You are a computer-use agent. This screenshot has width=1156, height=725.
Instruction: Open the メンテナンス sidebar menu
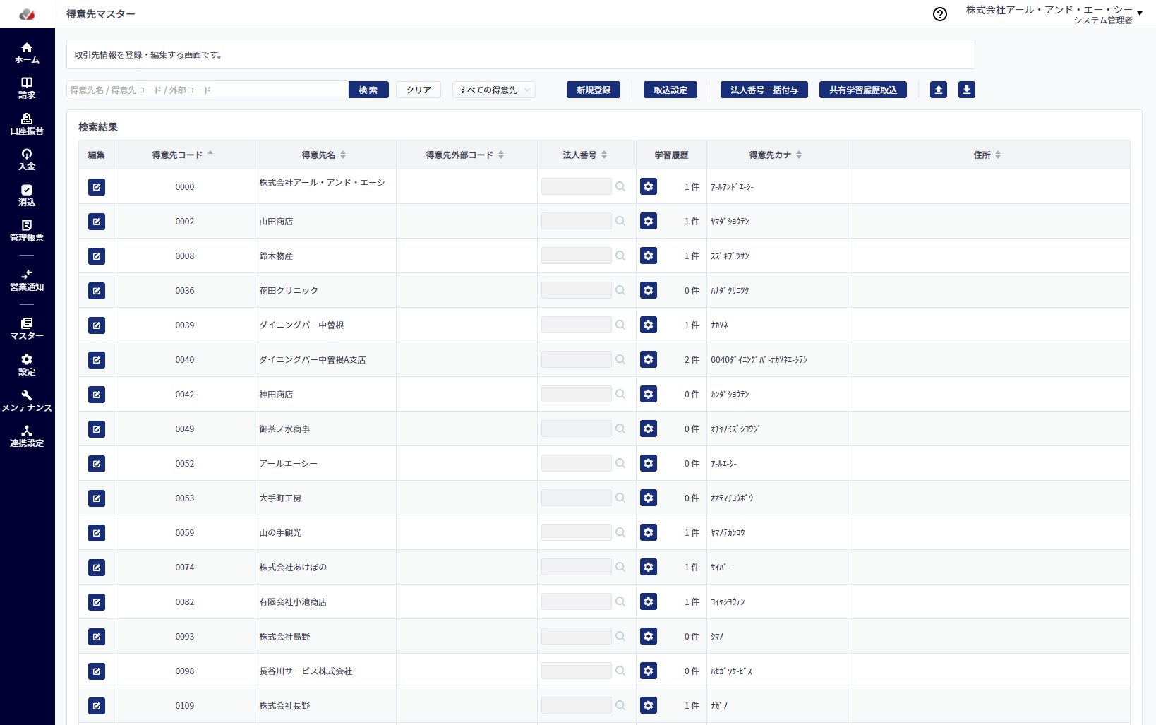(x=27, y=401)
